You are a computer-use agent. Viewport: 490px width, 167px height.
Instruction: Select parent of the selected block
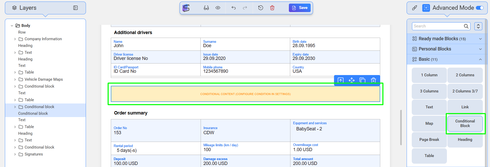click(x=340, y=80)
